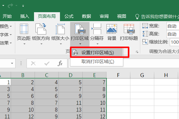
Task: Click the 分隔符 breaks icon
Action: (97, 29)
